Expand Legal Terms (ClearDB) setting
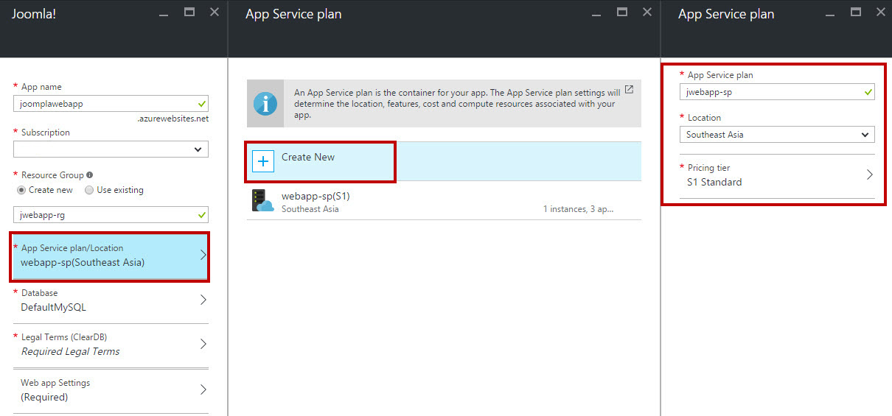 coord(111,345)
